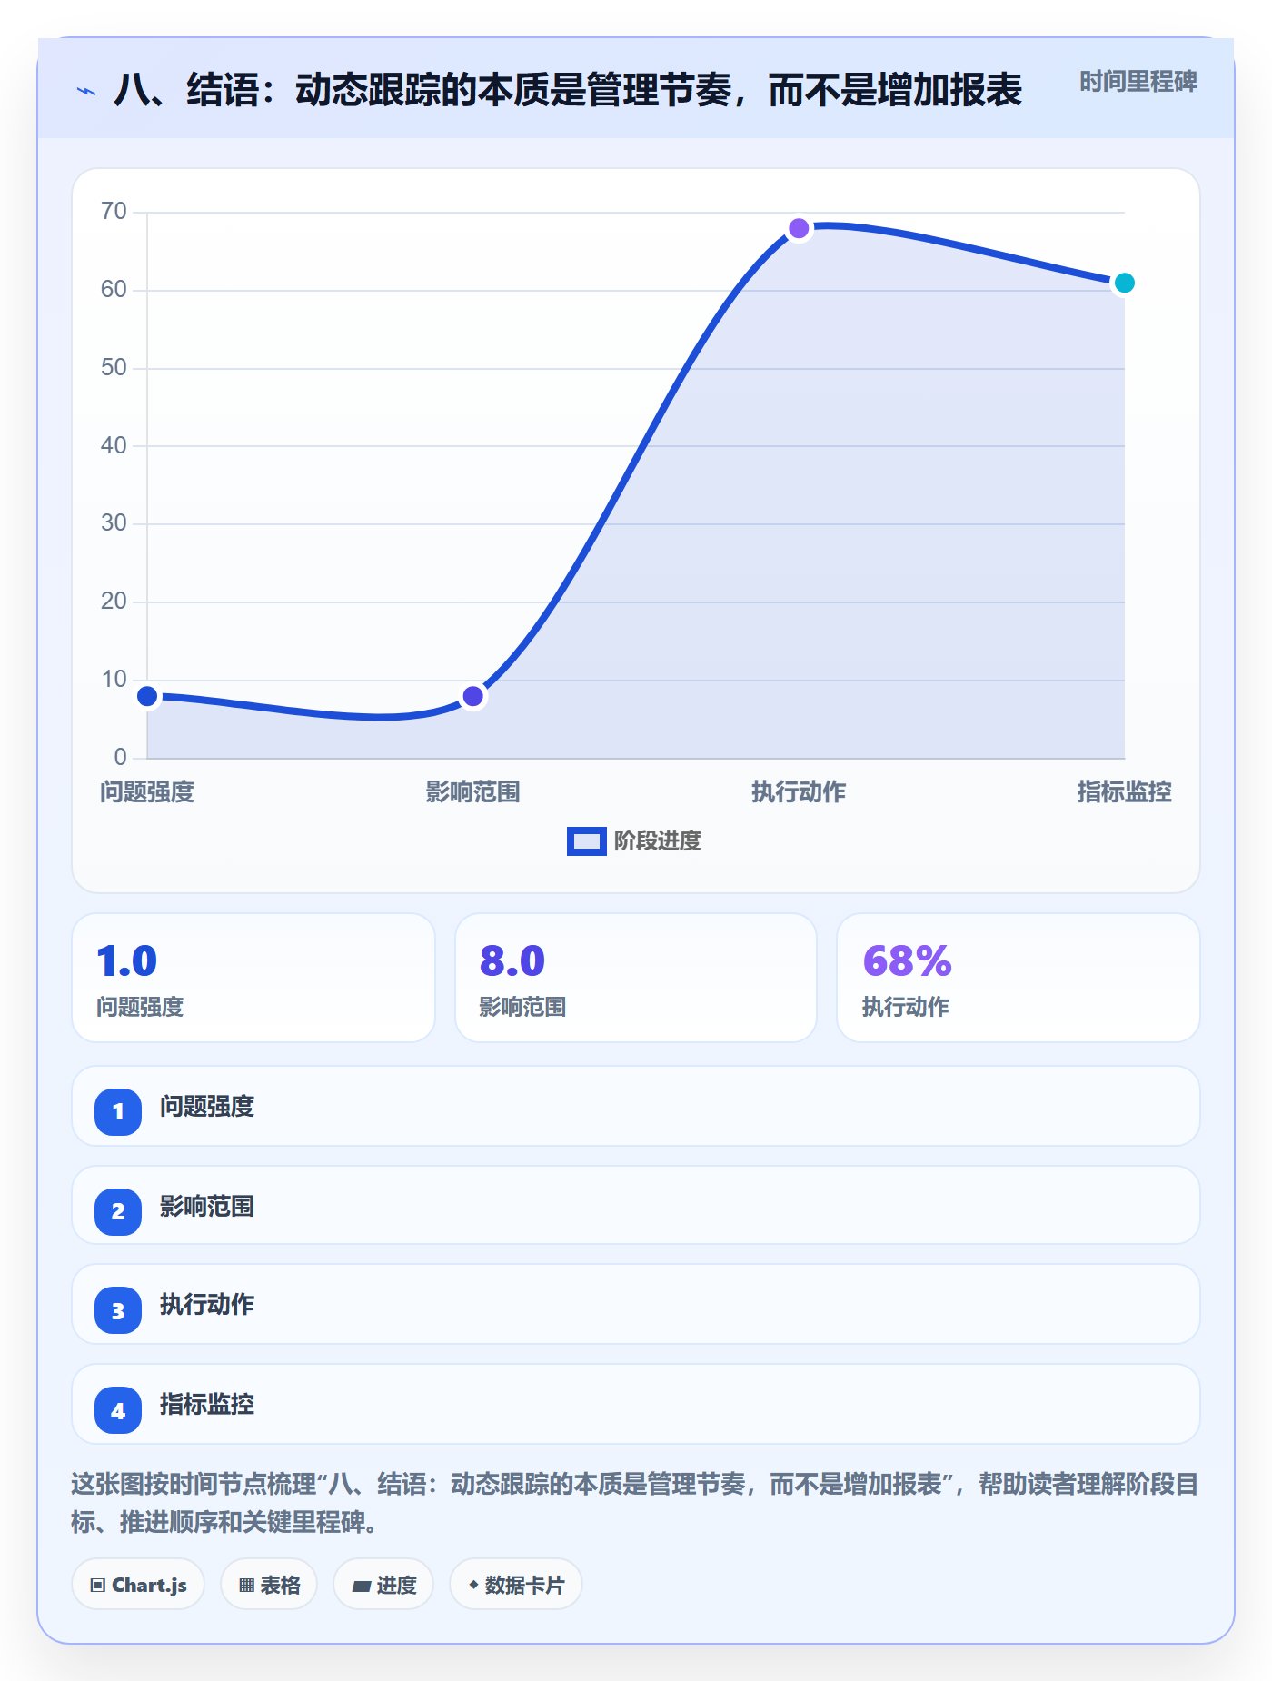This screenshot has width=1272, height=1681.
Task: Click step number 1 badge
Action: tap(118, 1111)
